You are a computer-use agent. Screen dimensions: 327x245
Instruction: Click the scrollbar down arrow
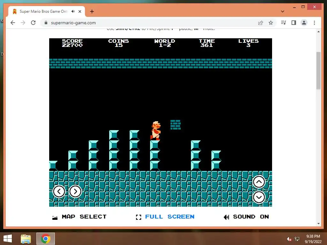point(318,224)
